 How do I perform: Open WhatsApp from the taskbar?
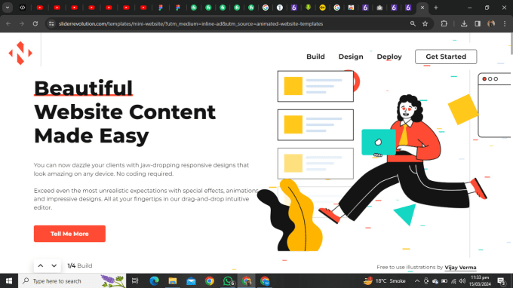pos(228,280)
